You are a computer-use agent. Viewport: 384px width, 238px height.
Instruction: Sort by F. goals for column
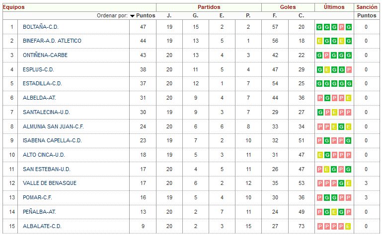(x=275, y=15)
